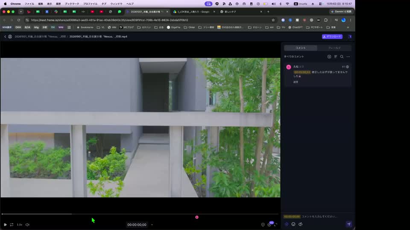Image resolution: width=410 pixels, height=230 pixels.
Task: Open the Chrome extensions puzzle icon
Action: tap(326, 20)
